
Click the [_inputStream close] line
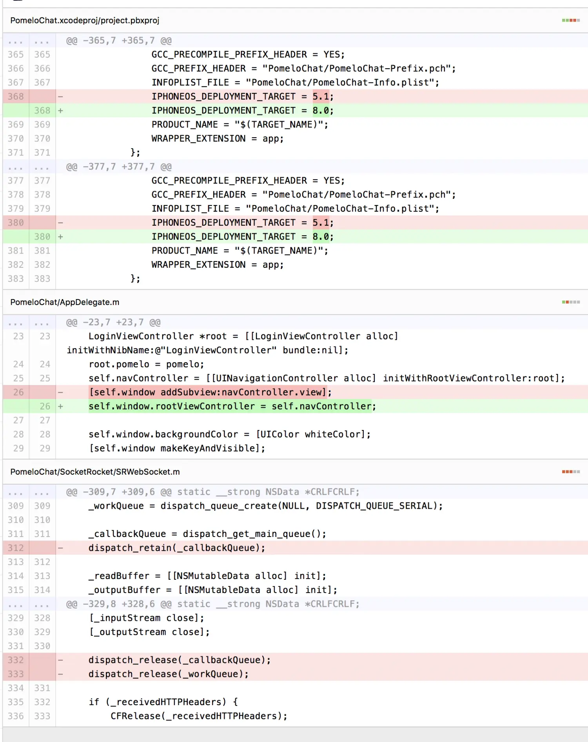[x=295, y=618]
